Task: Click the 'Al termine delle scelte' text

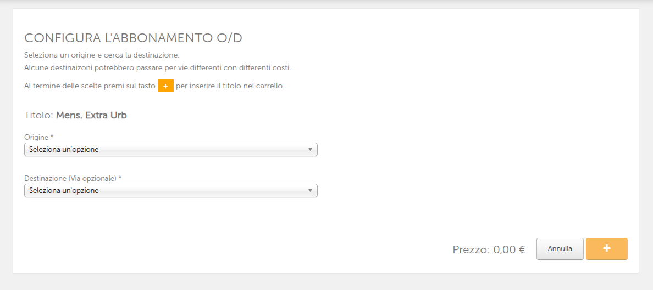Action: coord(90,86)
